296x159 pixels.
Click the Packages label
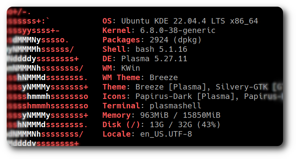(120, 40)
